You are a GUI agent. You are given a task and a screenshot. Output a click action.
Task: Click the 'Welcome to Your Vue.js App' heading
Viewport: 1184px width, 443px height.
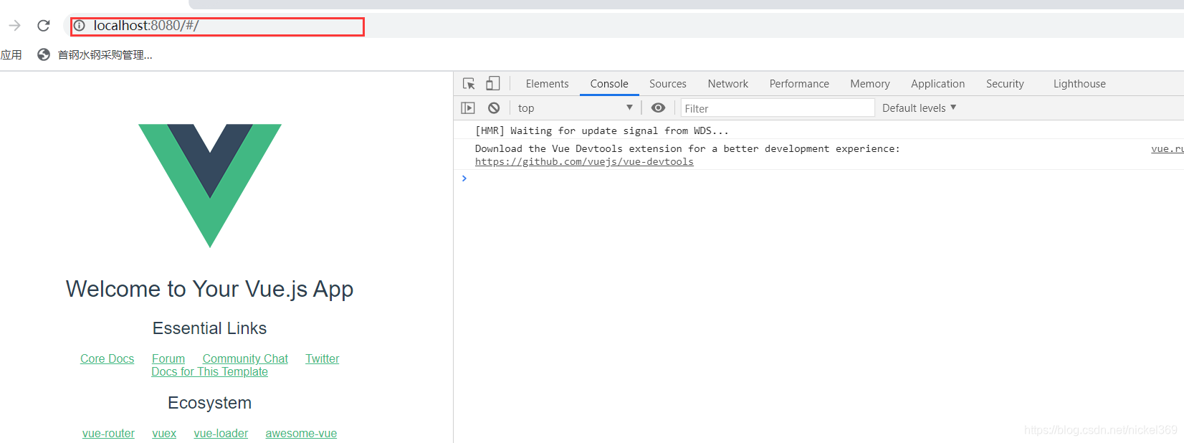click(210, 289)
